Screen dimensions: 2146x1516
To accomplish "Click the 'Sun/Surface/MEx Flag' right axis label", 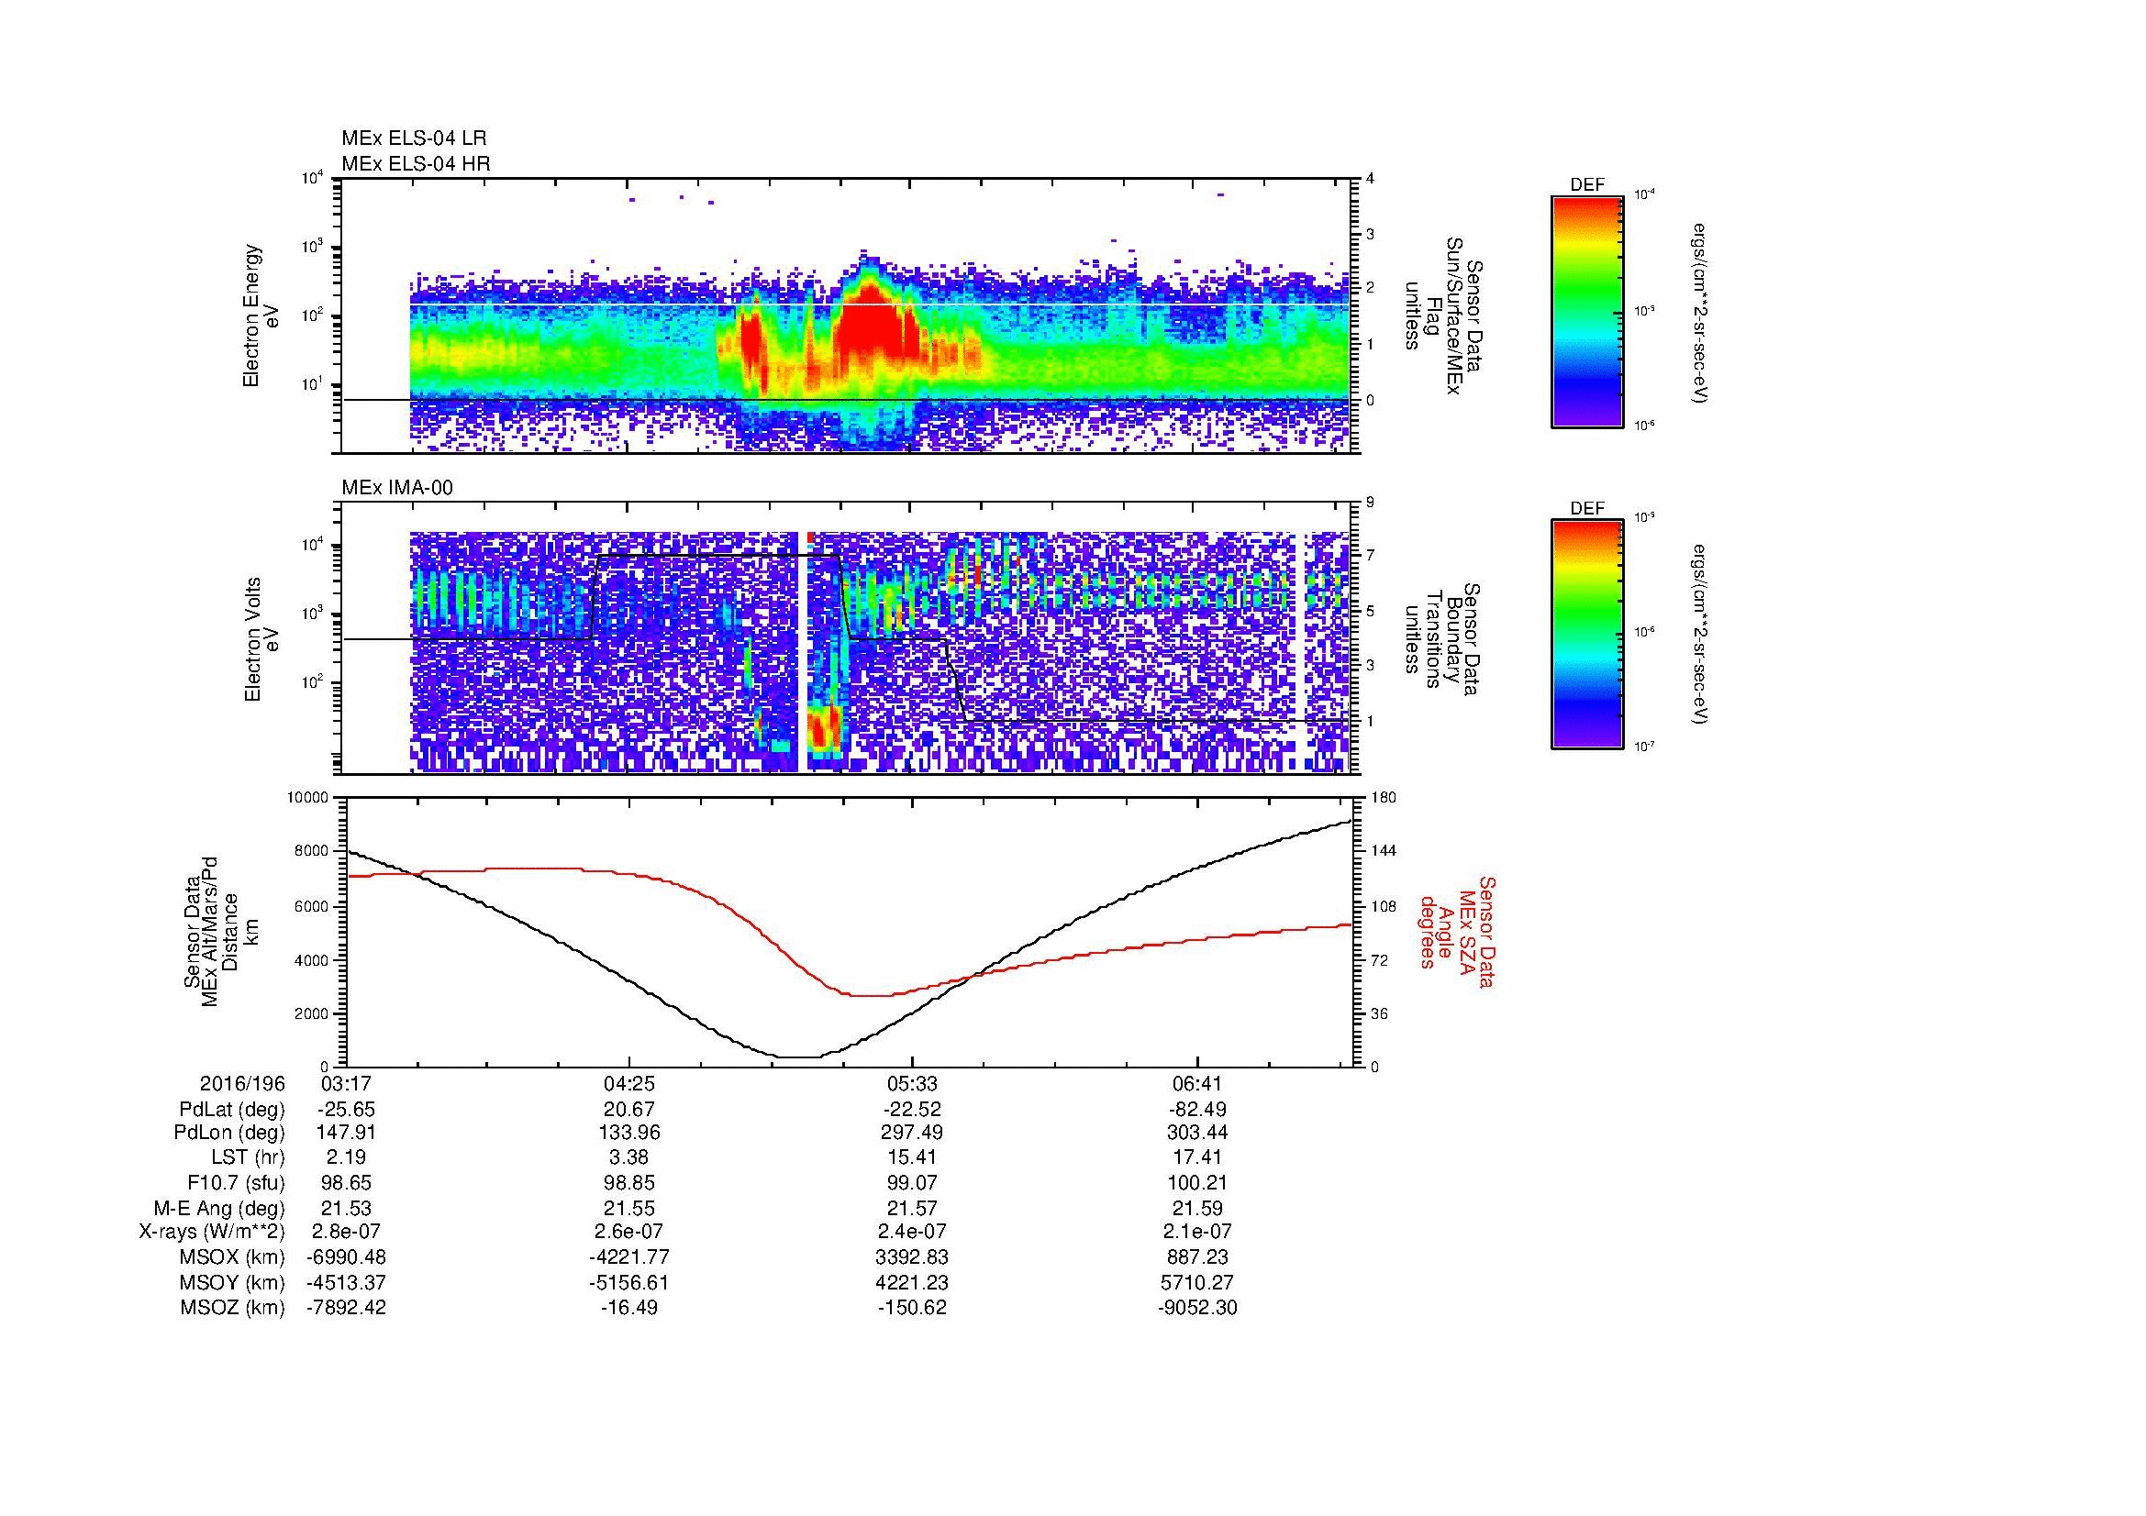I will point(1442,315).
